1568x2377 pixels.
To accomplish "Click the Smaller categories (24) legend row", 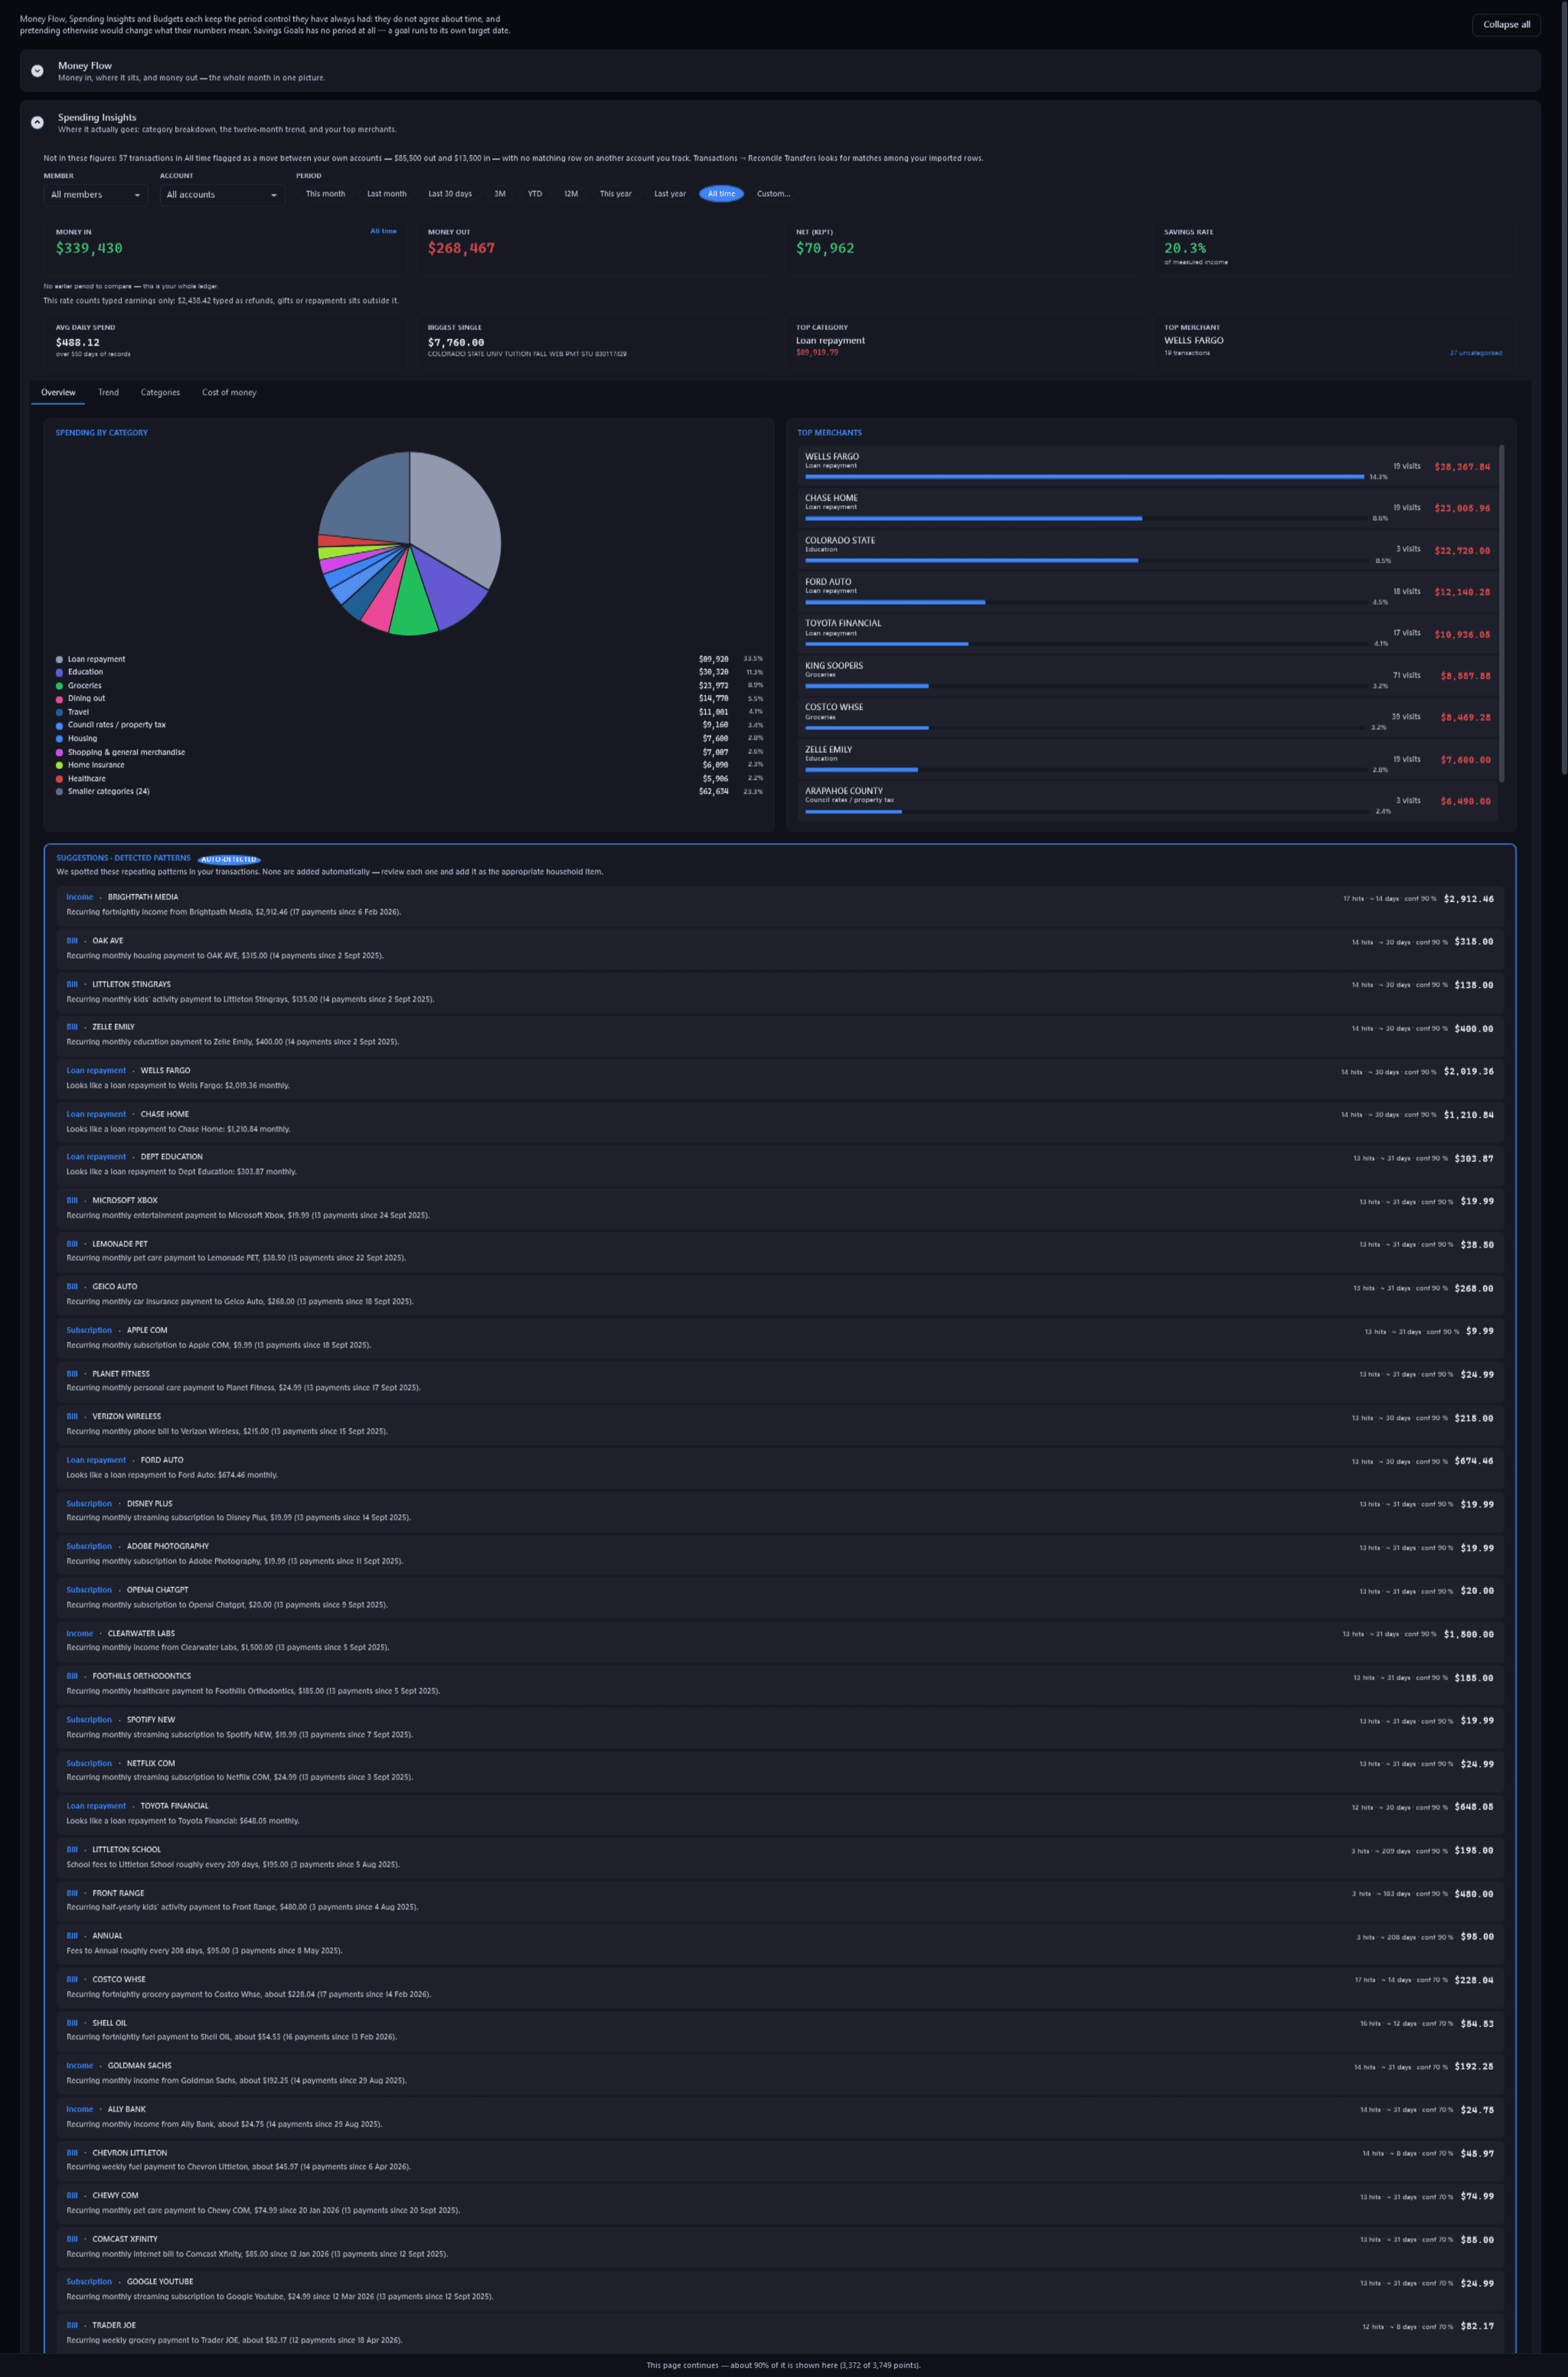I will 409,791.
